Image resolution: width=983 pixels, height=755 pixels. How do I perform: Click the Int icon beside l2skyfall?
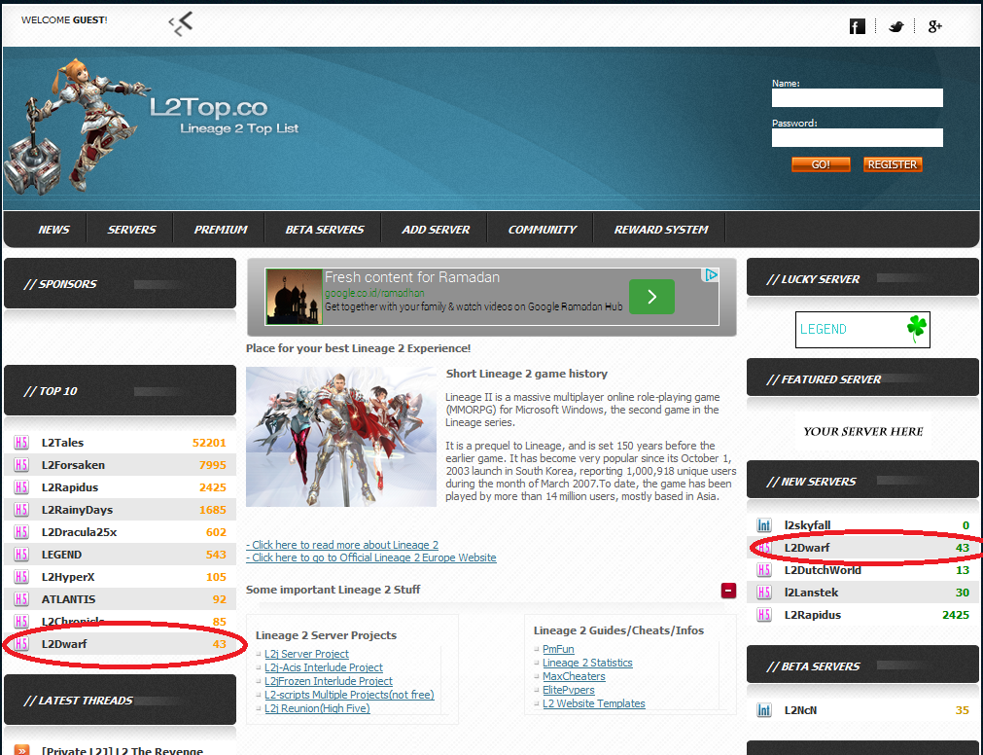point(764,525)
